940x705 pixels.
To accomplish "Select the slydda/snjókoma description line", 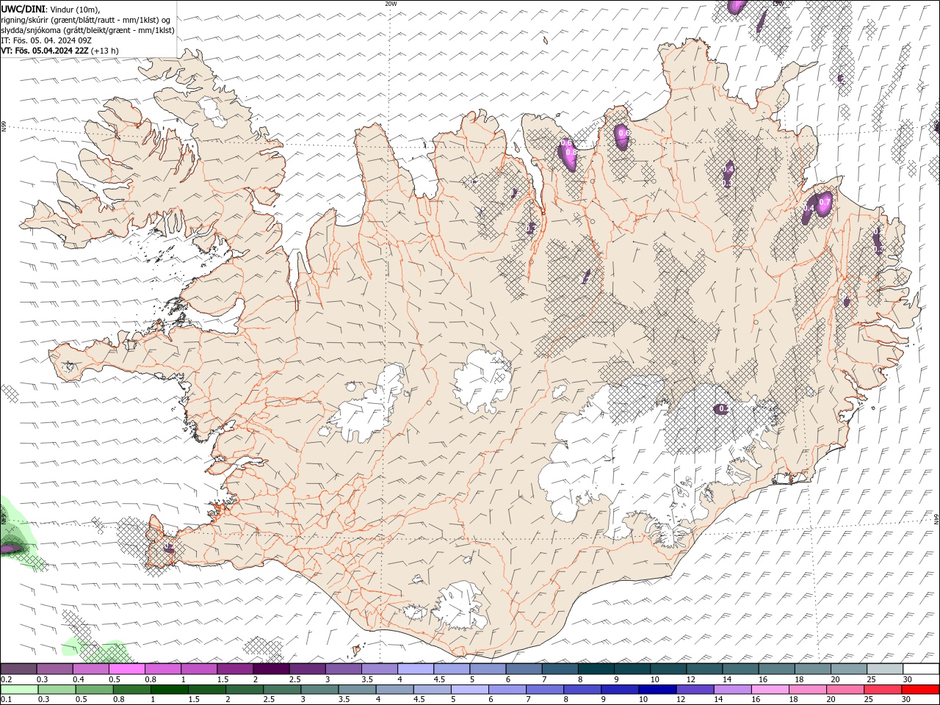I will pos(87,30).
